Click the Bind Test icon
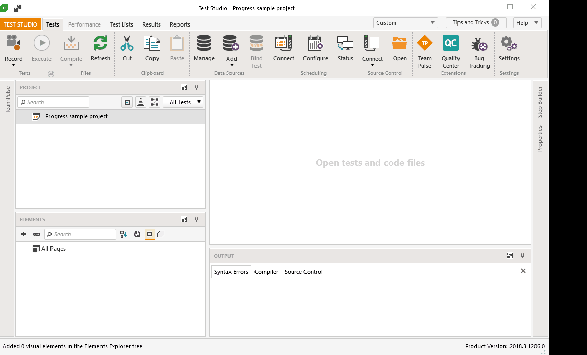Screen dimensions: 587x355 tap(257, 43)
